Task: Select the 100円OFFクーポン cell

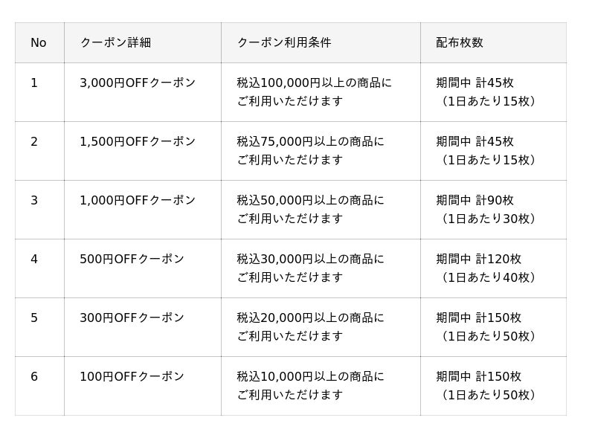Action: click(x=132, y=377)
